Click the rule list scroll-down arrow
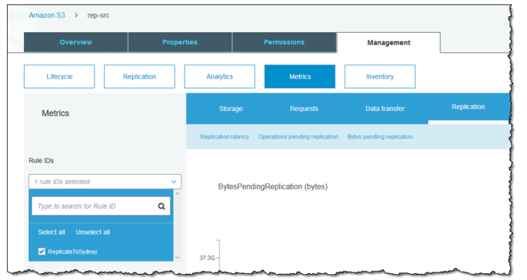The width and height of the screenshot is (527, 280). coord(178,257)
